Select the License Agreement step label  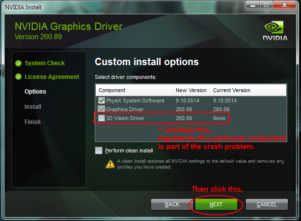(x=52, y=77)
